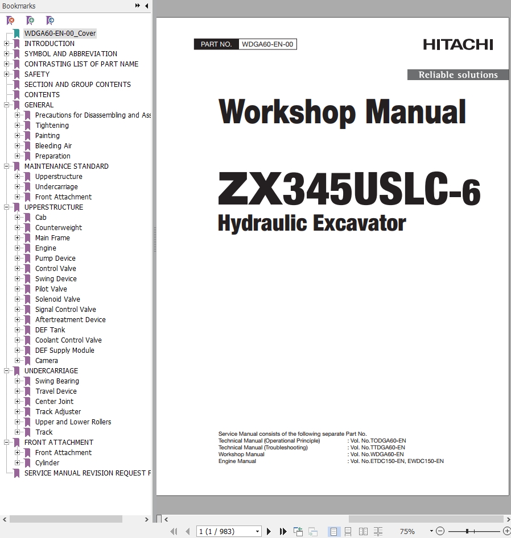
Task: Select the Signal Control Valve bookmark
Action: tap(65, 310)
